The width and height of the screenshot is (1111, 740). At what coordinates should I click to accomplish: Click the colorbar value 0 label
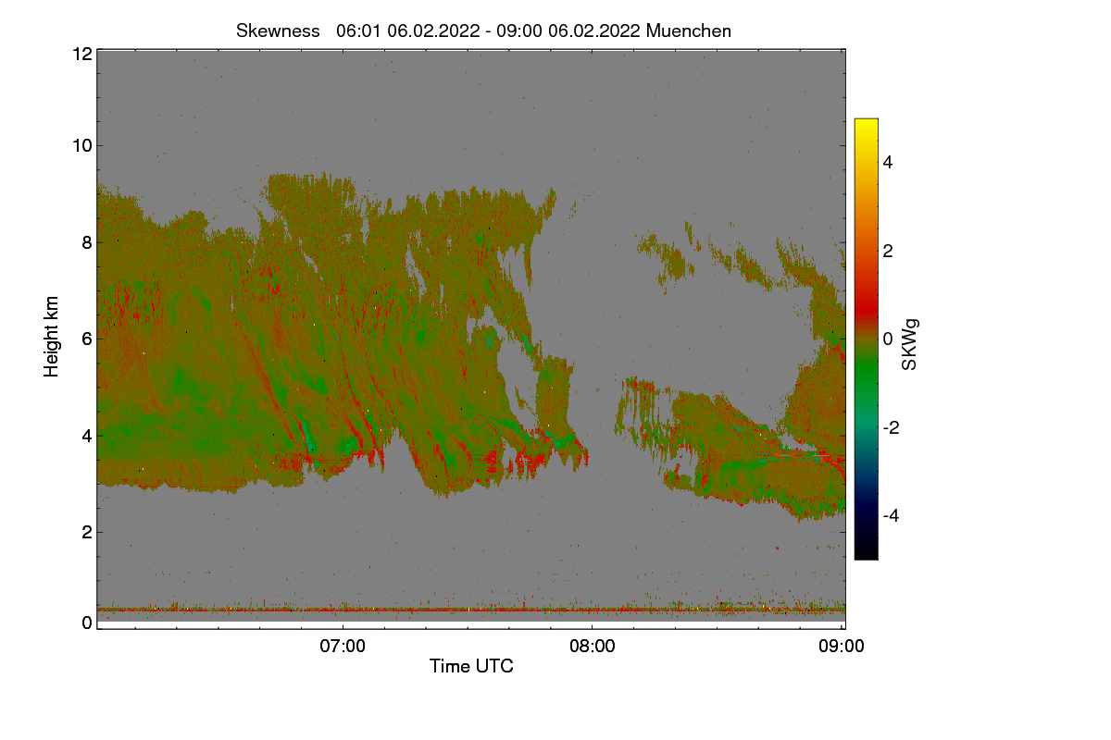pyautogui.click(x=890, y=339)
